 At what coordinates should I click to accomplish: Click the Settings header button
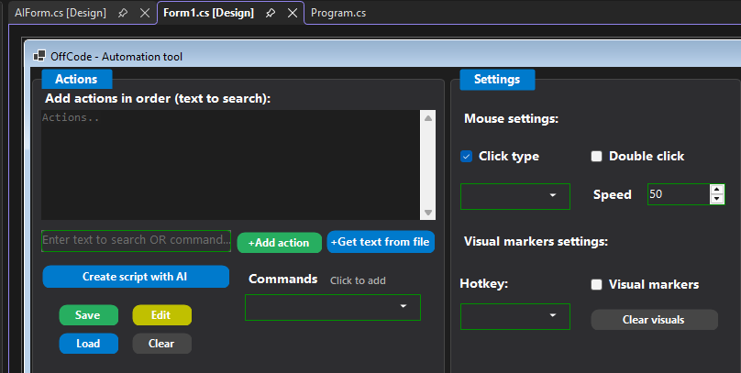point(497,80)
